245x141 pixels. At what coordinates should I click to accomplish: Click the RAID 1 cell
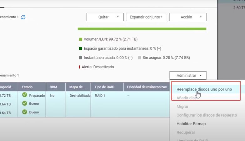pyautogui.click(x=100, y=96)
